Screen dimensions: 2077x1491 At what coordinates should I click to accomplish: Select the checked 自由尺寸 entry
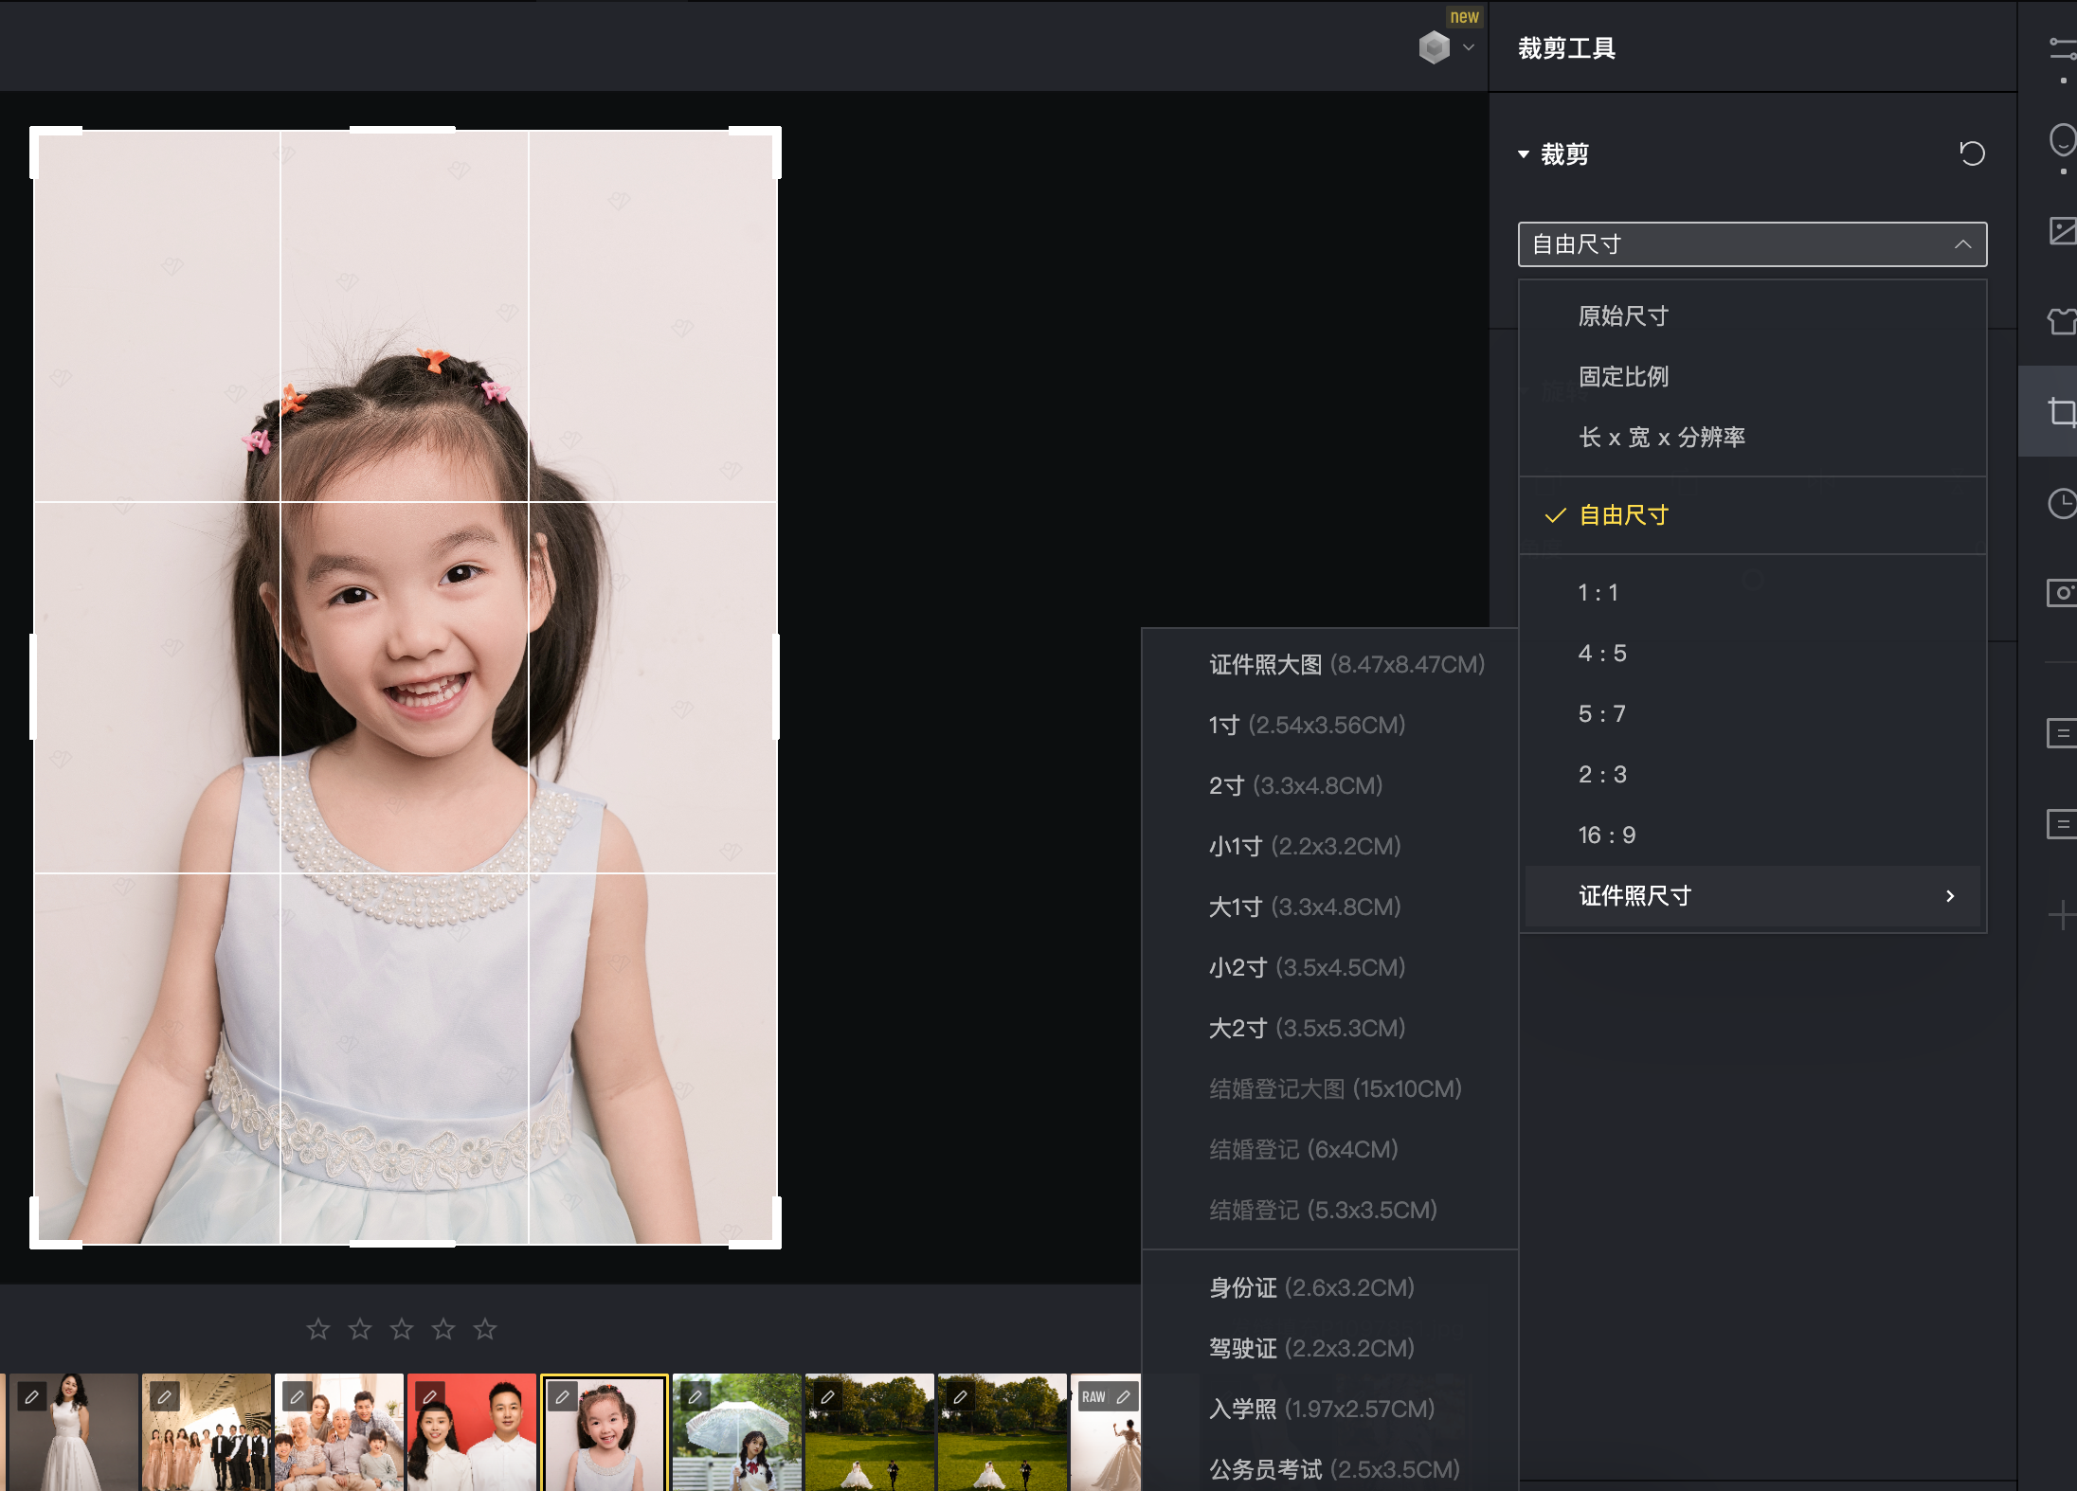click(1752, 515)
